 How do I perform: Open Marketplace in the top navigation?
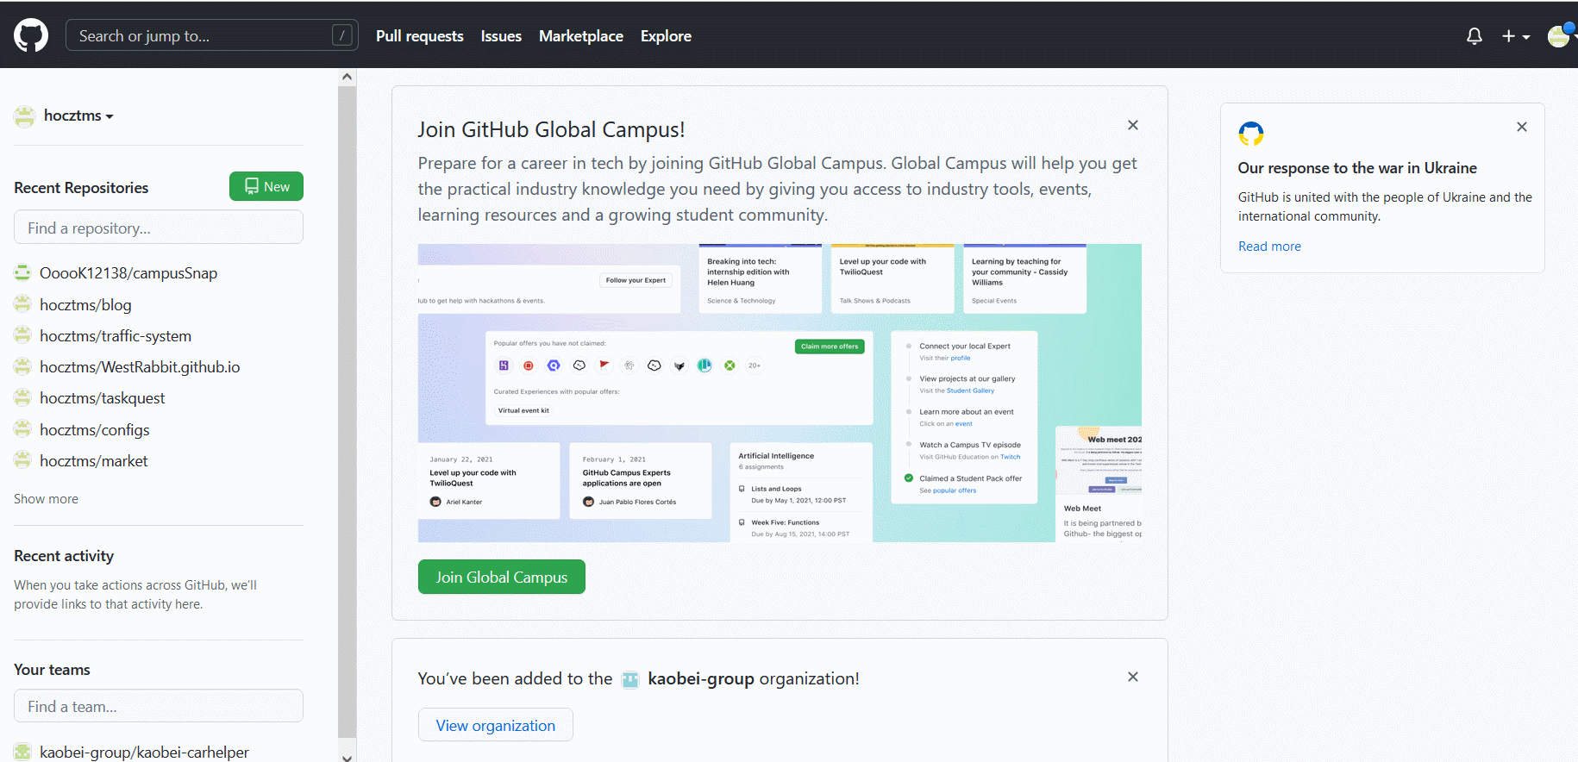point(581,36)
